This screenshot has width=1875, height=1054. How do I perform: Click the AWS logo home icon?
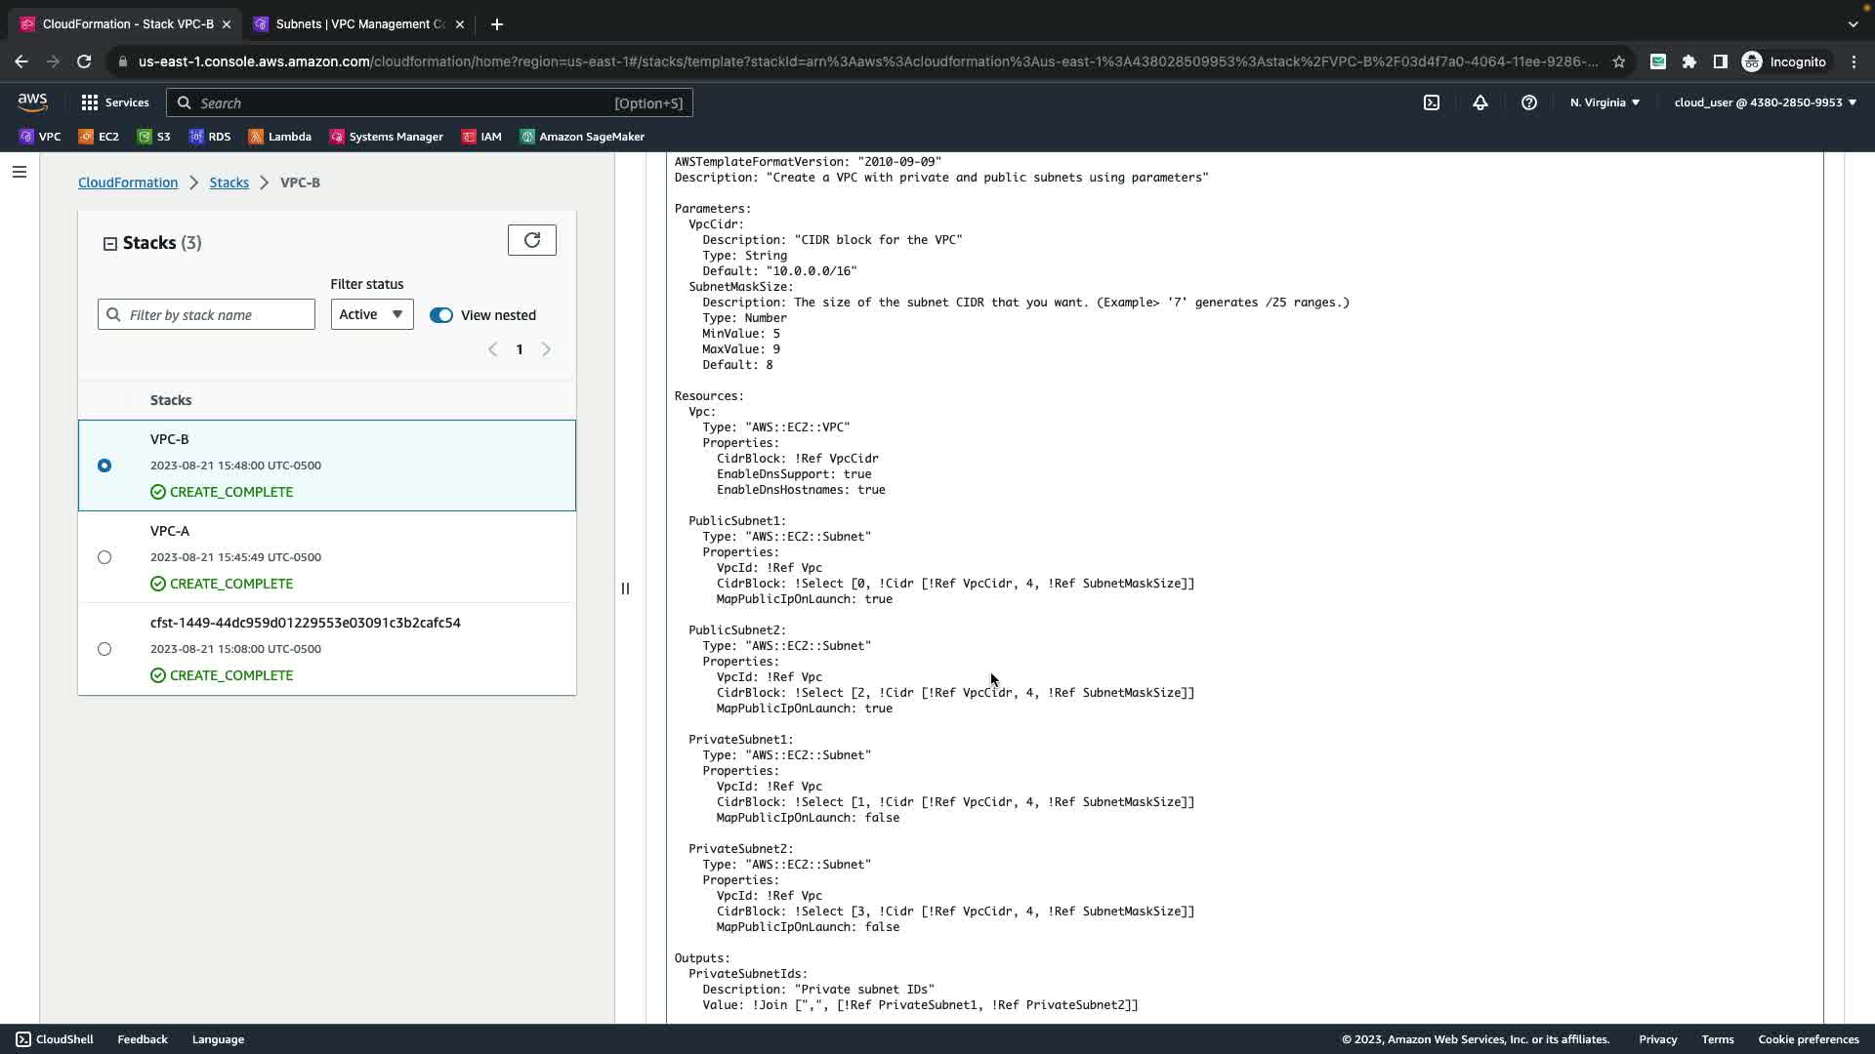[32, 102]
